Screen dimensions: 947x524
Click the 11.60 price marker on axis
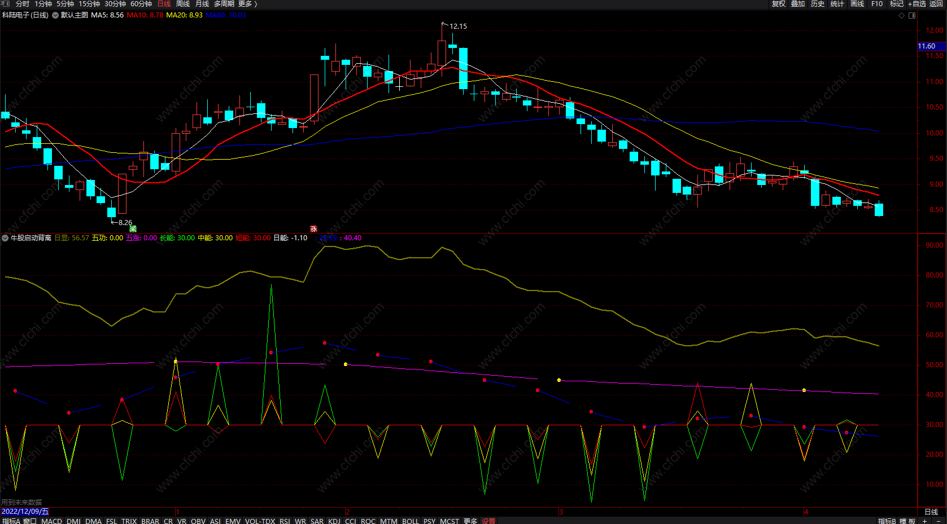click(x=927, y=46)
